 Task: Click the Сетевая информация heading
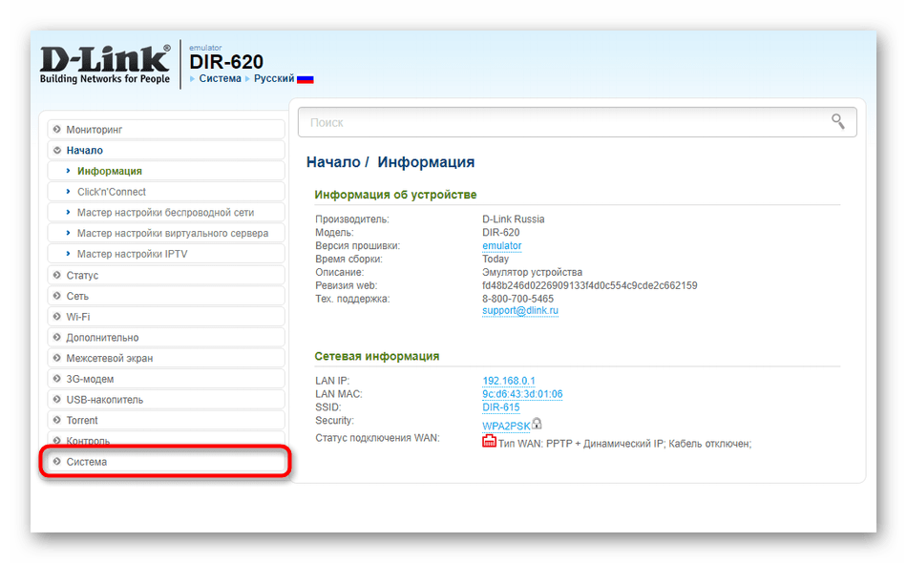pyautogui.click(x=376, y=357)
